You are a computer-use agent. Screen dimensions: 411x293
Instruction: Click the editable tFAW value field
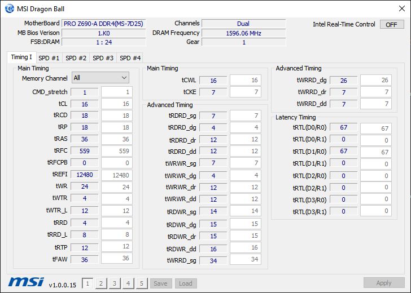[x=117, y=258]
